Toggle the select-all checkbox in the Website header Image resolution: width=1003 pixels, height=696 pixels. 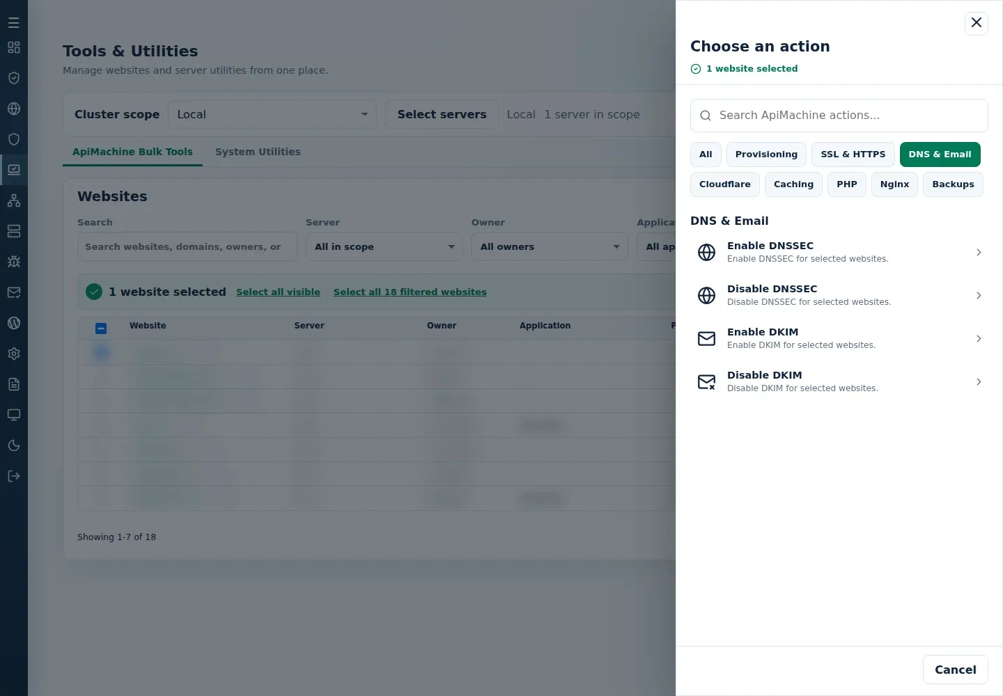point(101,329)
